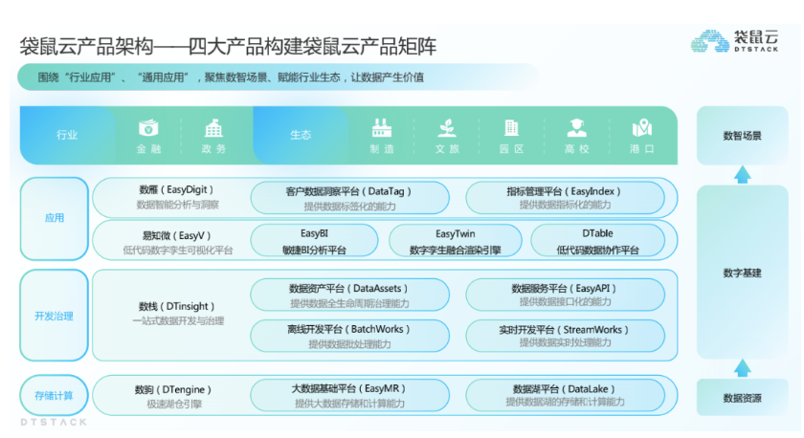Click the up arrow below 数智场景
Image resolution: width=804 pixels, height=438 pixels.
743,175
